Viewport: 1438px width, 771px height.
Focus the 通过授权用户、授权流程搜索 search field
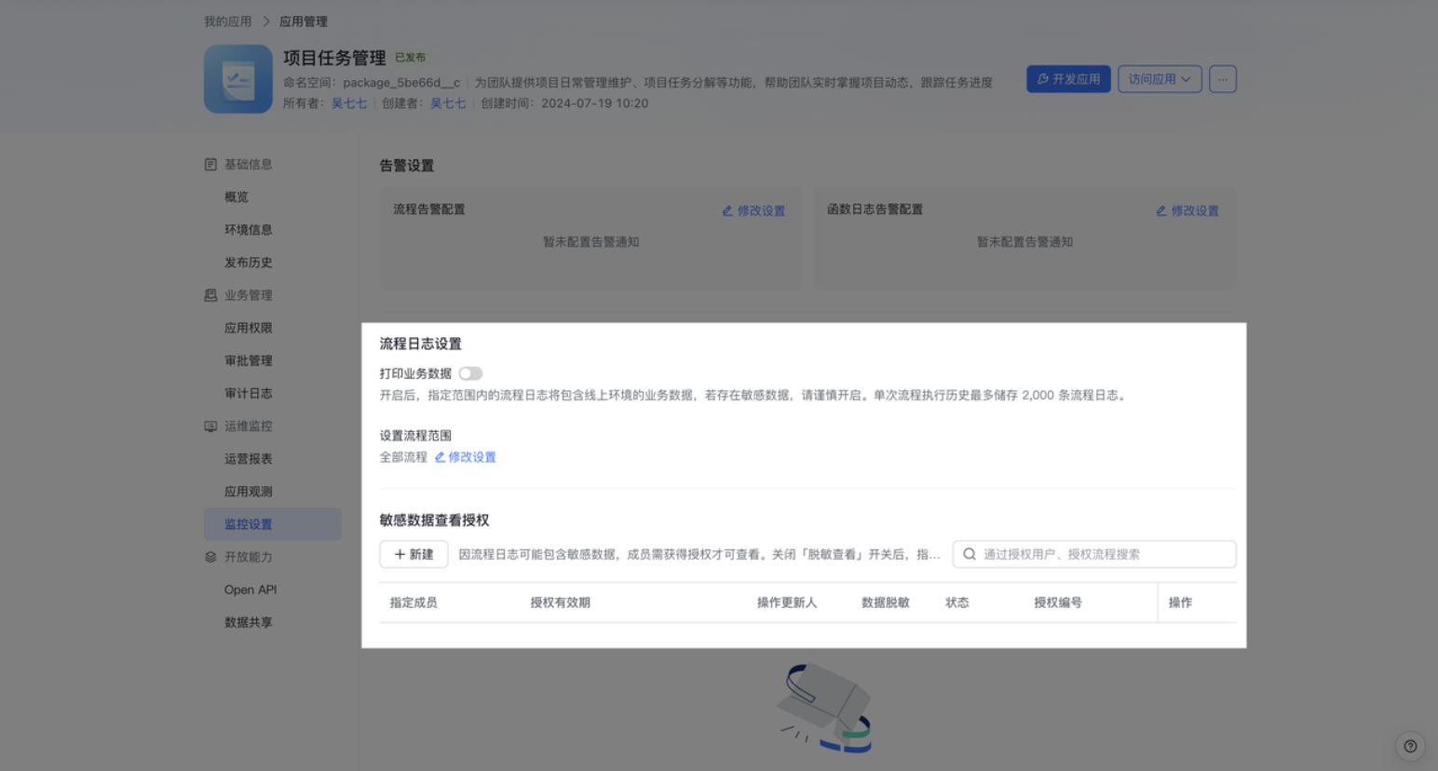coord(1094,554)
